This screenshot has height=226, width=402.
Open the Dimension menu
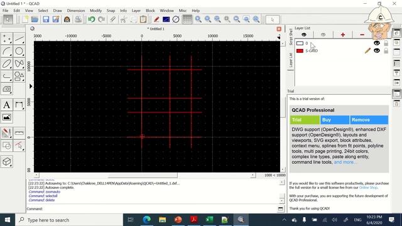(x=76, y=11)
